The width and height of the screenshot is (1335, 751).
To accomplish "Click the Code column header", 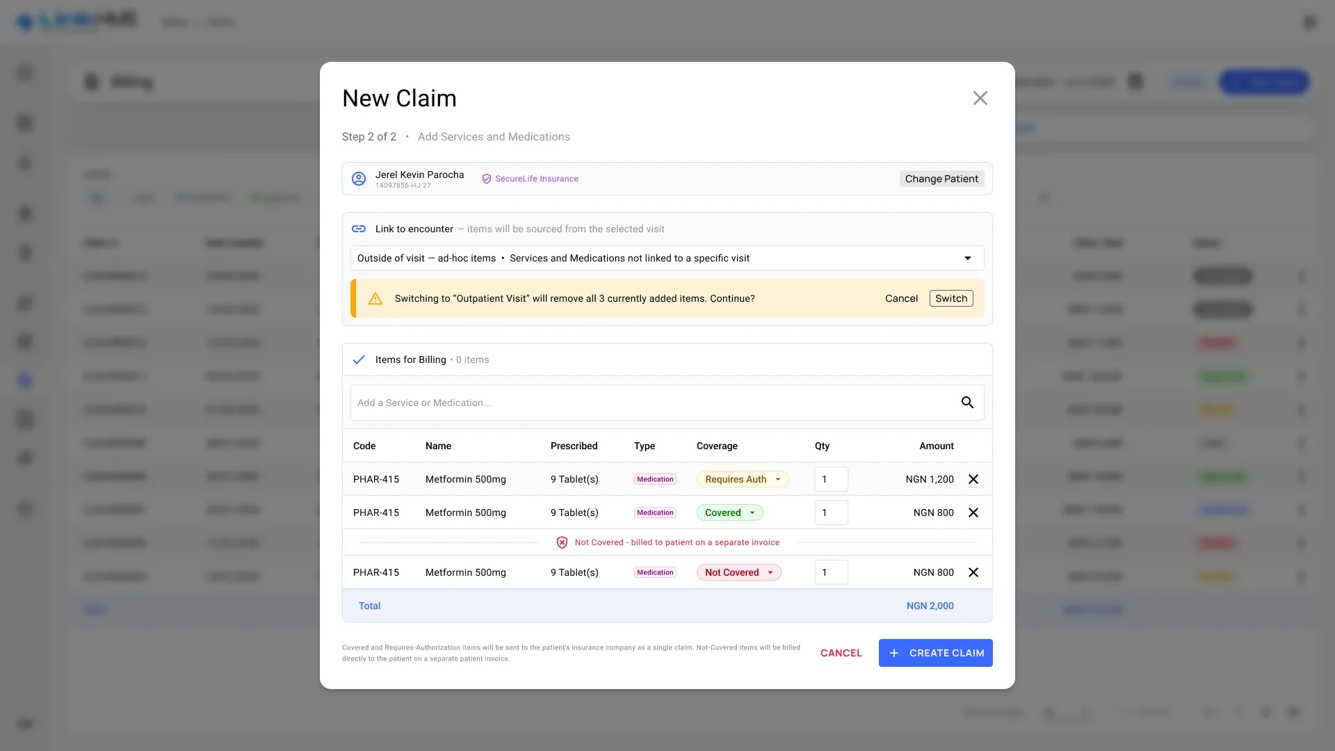I will point(364,446).
